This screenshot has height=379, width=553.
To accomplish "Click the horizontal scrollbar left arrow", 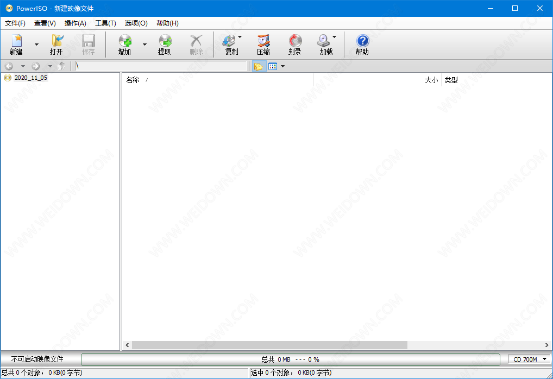I will 127,345.
